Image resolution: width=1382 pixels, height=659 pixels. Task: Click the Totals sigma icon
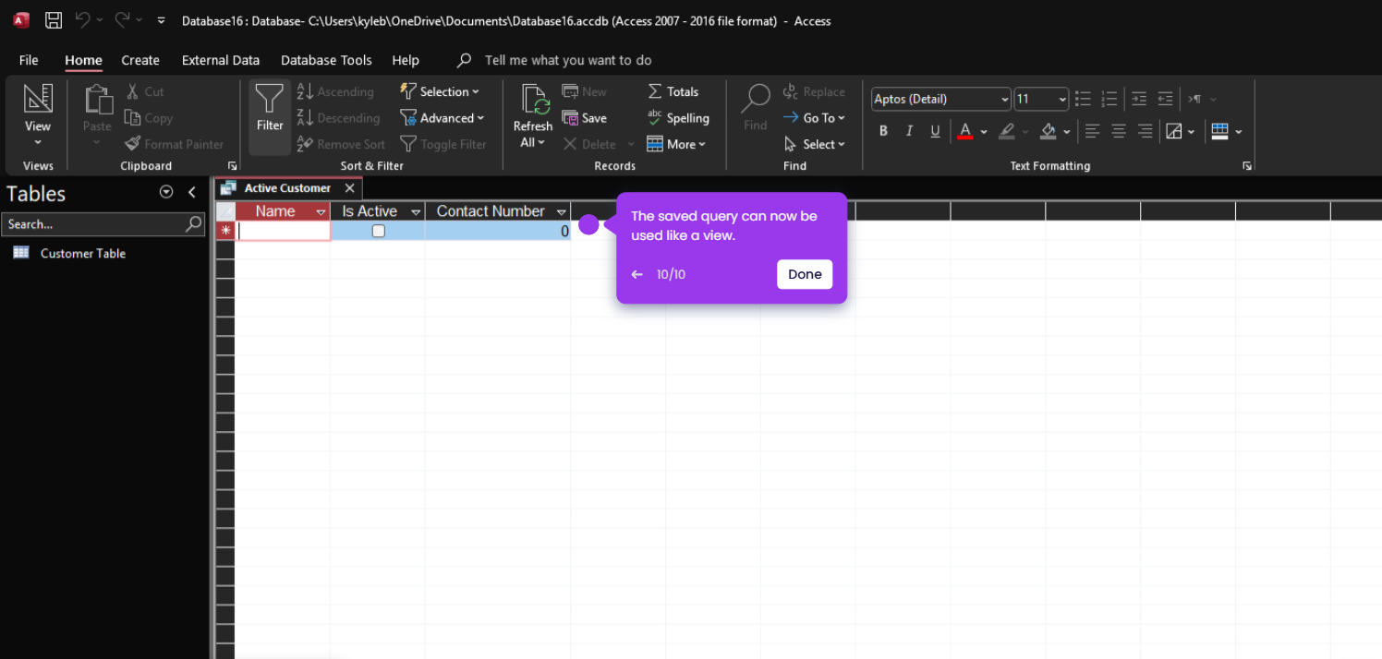(655, 91)
